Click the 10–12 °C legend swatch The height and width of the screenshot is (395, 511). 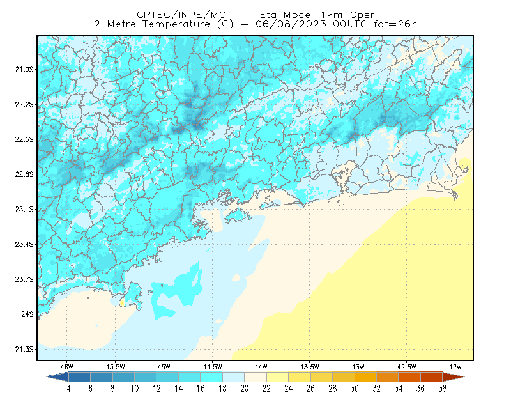(146, 377)
